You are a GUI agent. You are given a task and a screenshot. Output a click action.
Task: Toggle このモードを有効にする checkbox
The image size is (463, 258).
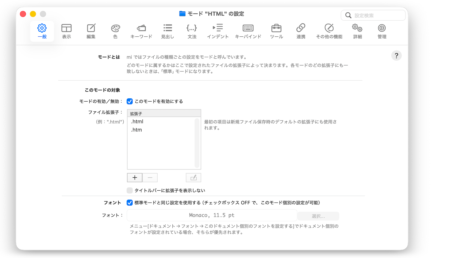pyautogui.click(x=130, y=101)
